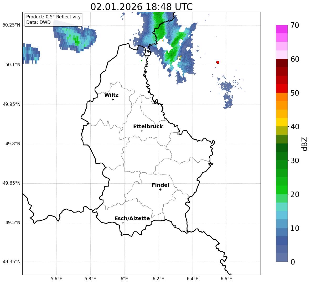Click the colorbar tick value 40

click(295, 127)
